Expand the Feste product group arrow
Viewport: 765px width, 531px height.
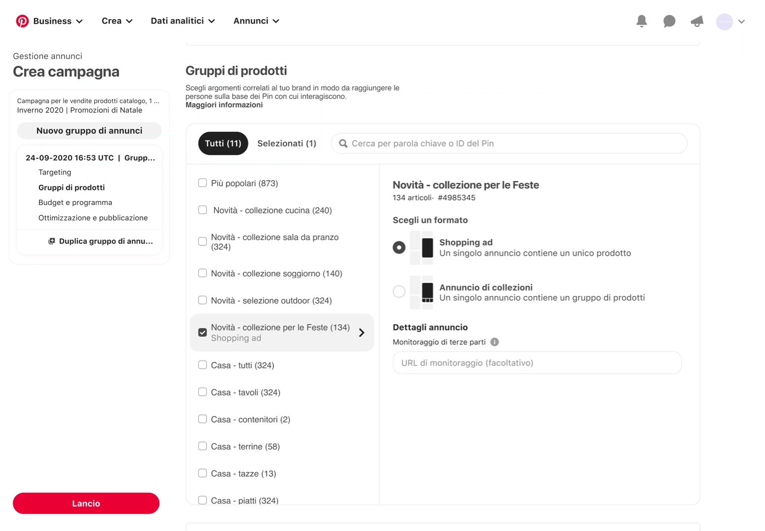362,333
